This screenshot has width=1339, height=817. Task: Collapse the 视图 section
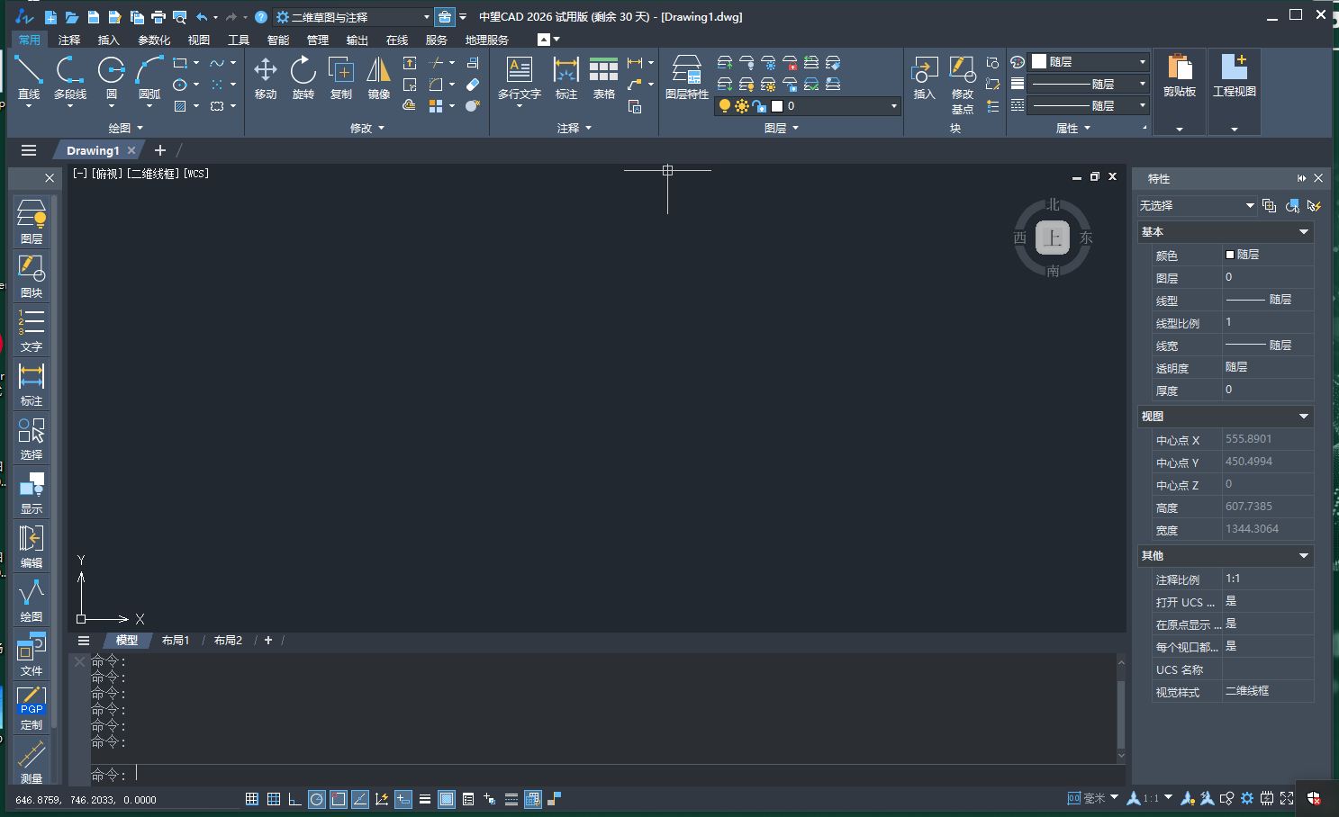tap(1303, 417)
